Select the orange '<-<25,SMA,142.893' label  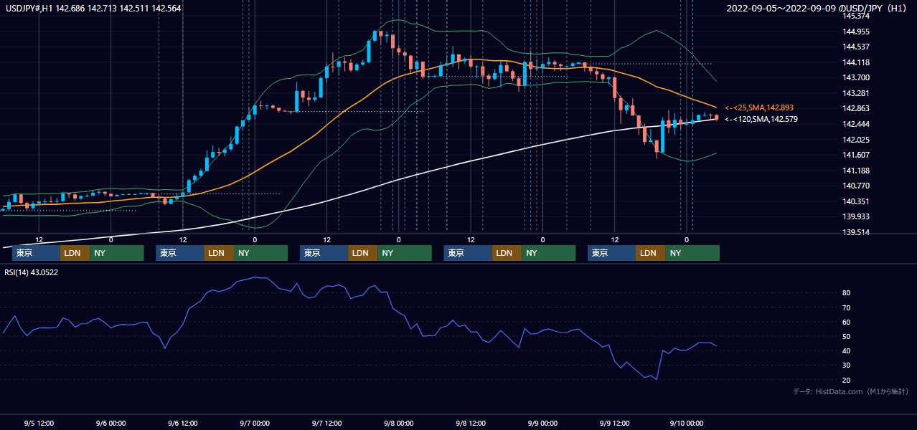[759, 107]
